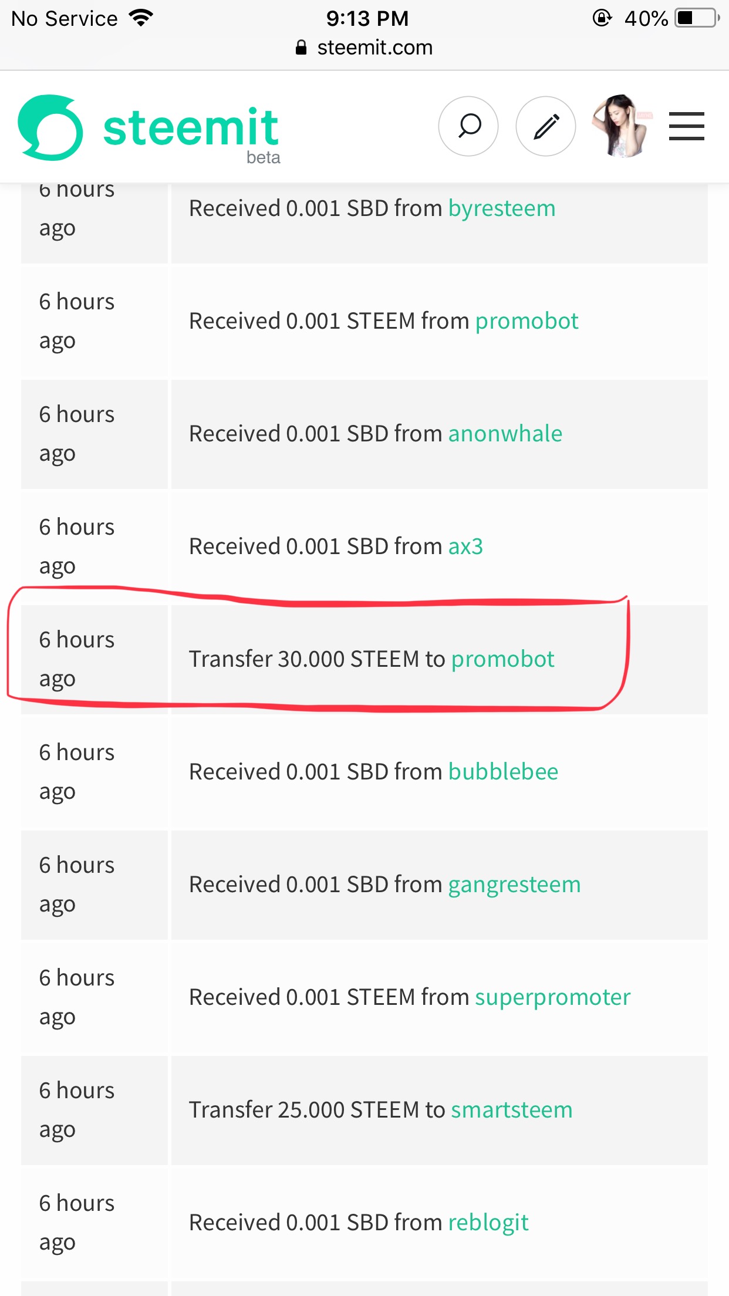
Task: Open bubblebee account link
Action: (503, 772)
